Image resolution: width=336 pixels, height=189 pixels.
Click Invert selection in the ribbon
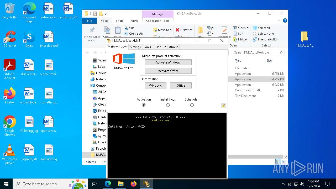pos(266,39)
